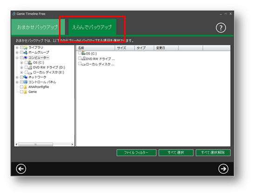
Task: Select ANAPconfigfile text in tree
Action: click(39, 87)
